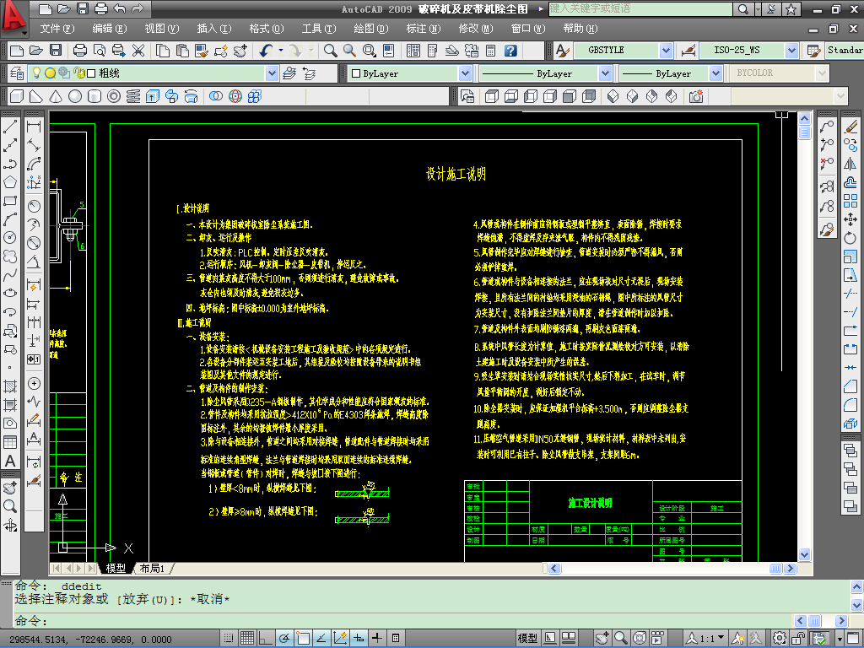Click the search magnifier button in title bar
The height and width of the screenshot is (648, 864).
point(742,8)
